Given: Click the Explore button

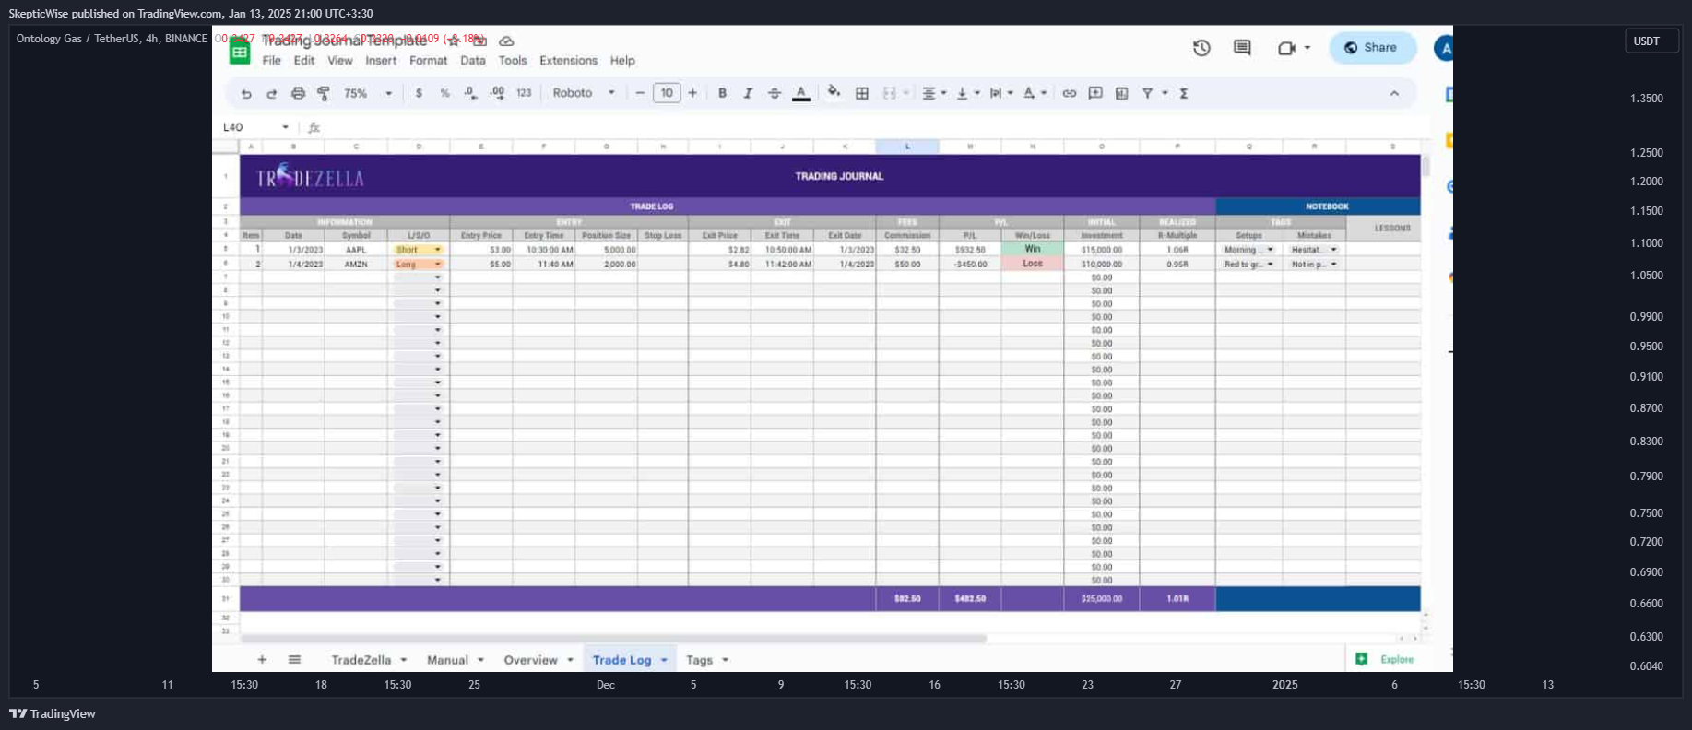Looking at the screenshot, I should (1386, 659).
